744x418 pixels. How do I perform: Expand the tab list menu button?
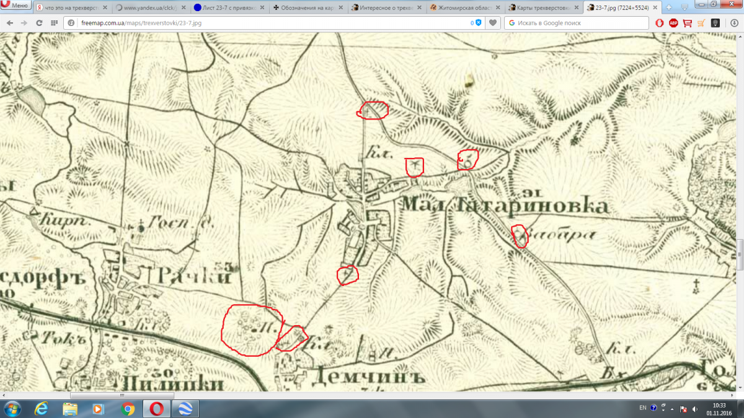click(x=683, y=7)
